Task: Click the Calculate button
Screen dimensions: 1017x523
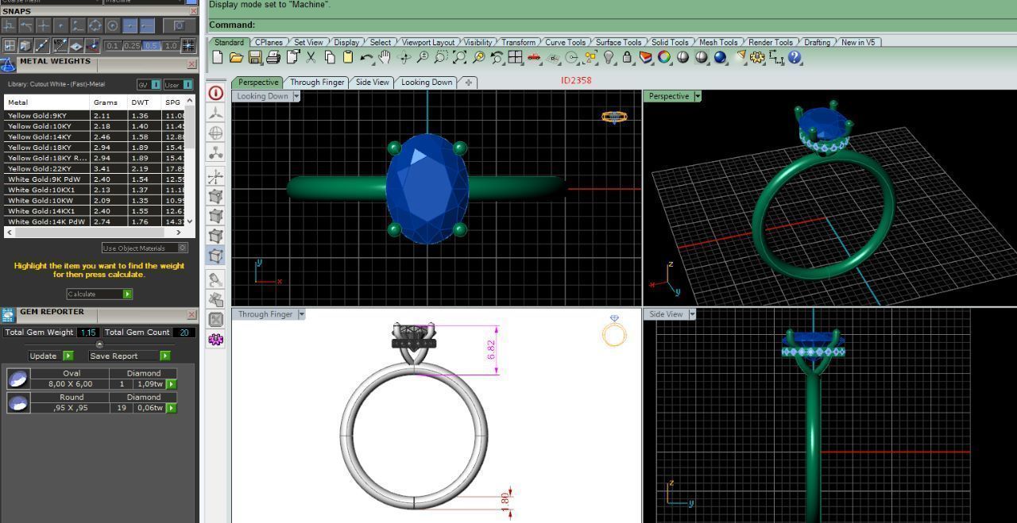Action: 99,294
